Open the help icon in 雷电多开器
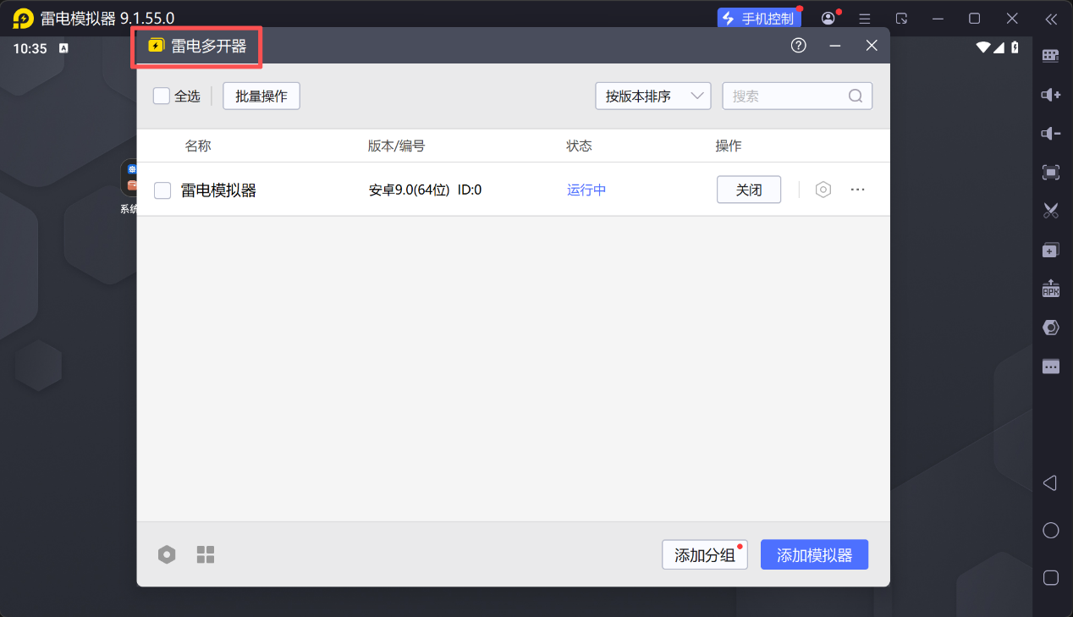The width and height of the screenshot is (1073, 617). pos(798,46)
